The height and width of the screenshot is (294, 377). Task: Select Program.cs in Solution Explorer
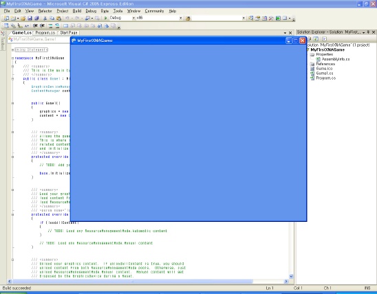coord(326,78)
